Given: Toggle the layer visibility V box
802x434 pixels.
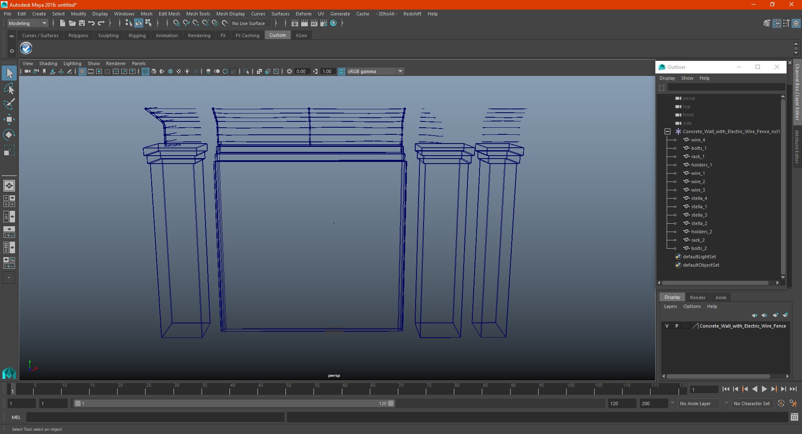Looking at the screenshot, I should pyautogui.click(x=667, y=326).
